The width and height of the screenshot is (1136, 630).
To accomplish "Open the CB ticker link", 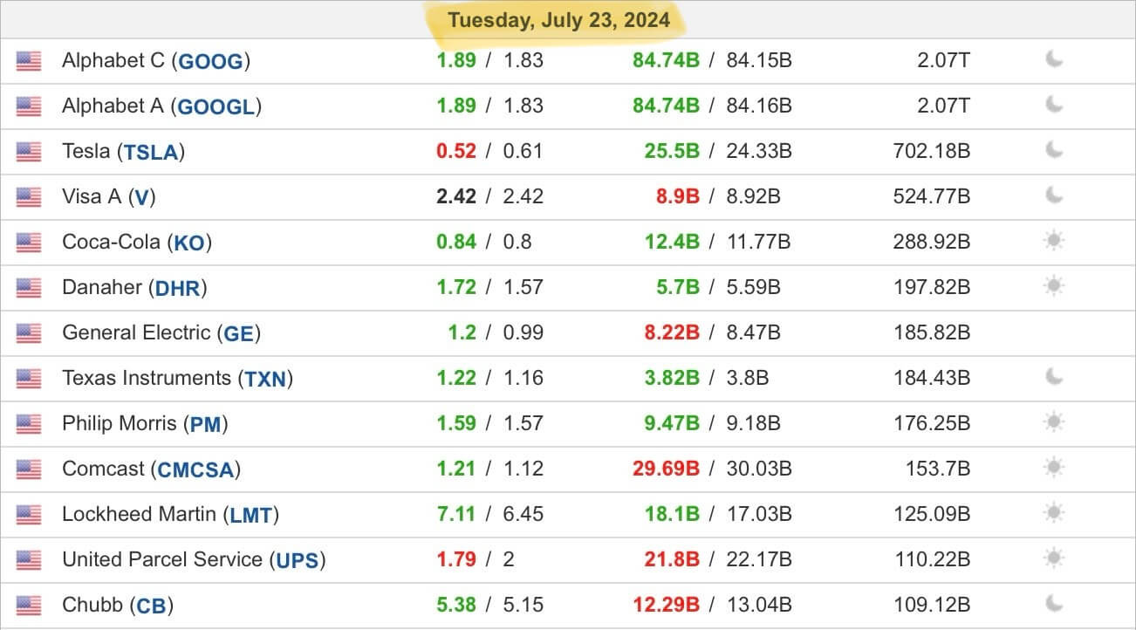I will coord(151,606).
